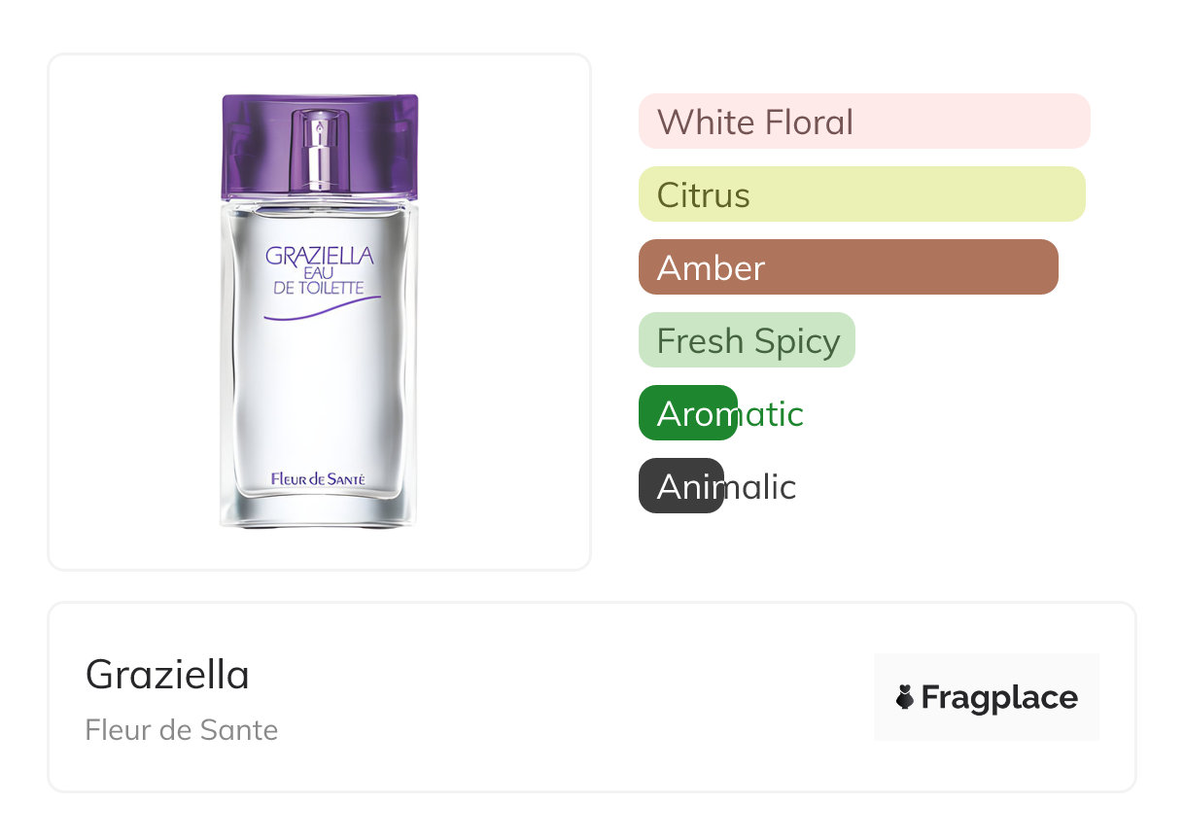Screen dimensions: 1184x840
Task: Choose the Fresh Spicy accord bar
Action: point(747,340)
